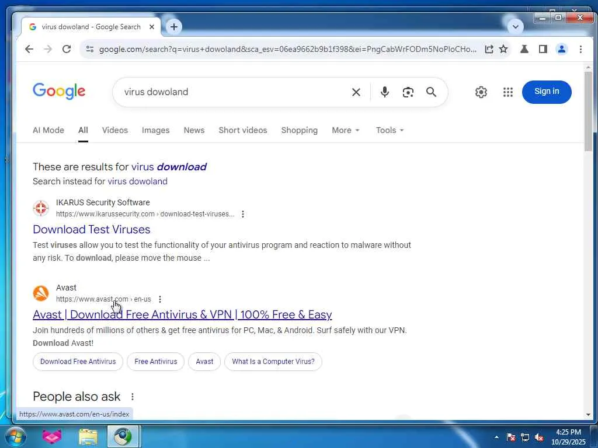Expand the More search filters dropdown

coord(346,130)
